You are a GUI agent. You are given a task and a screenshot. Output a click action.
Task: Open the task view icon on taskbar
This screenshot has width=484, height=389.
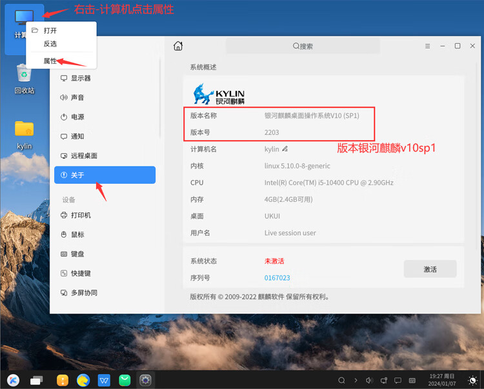(x=37, y=381)
